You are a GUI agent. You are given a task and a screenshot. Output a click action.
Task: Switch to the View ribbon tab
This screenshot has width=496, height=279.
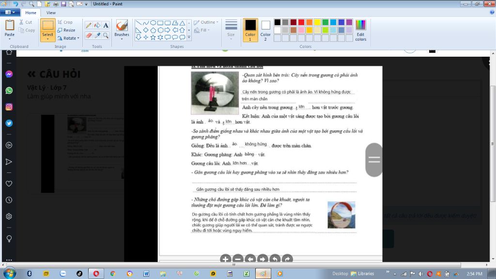click(51, 13)
